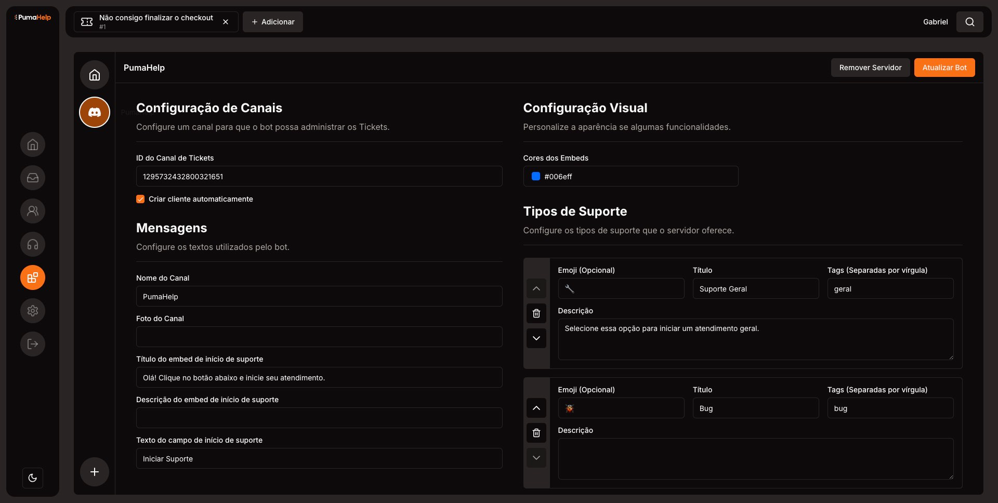
Task: Select the orange integrations icon
Action: pos(33,277)
